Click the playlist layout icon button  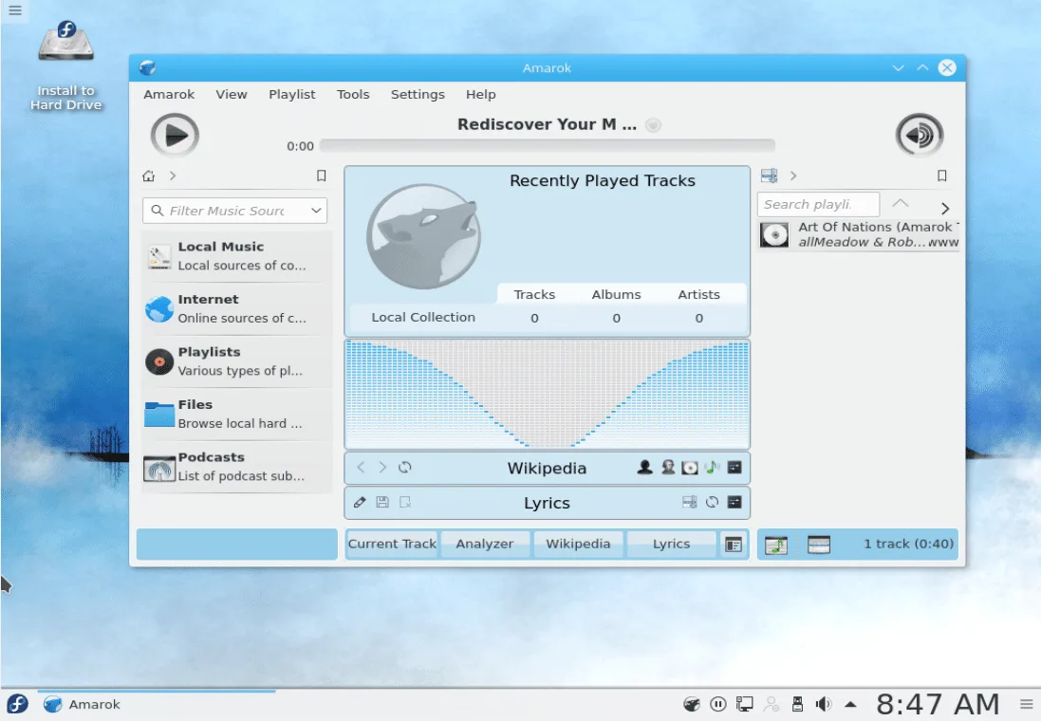pos(819,545)
